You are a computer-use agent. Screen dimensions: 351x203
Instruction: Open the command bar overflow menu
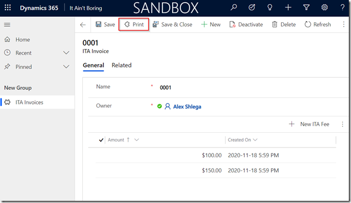[x=343, y=24]
